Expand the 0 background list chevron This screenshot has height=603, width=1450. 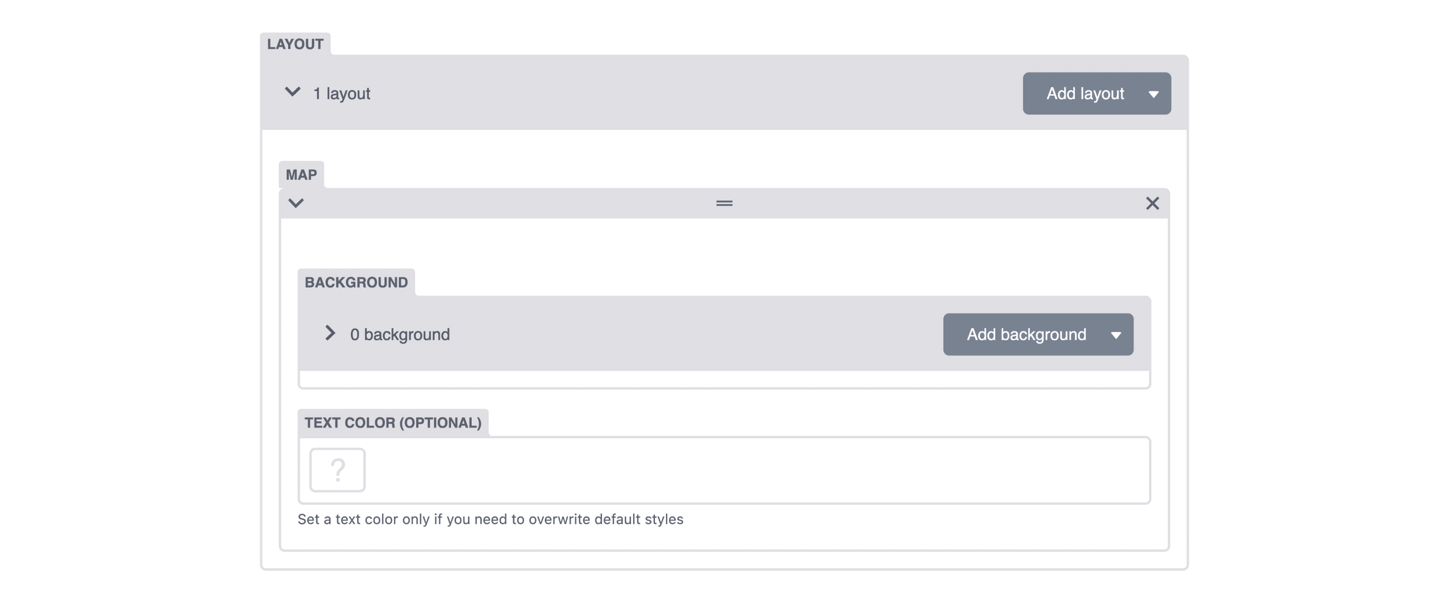331,333
